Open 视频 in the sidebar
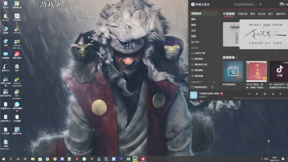The width and height of the screenshot is (288, 162). click(x=193, y=25)
